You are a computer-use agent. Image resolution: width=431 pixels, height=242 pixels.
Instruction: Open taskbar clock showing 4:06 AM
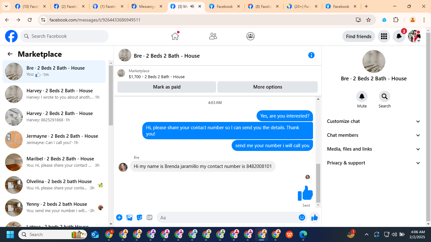click(418, 234)
